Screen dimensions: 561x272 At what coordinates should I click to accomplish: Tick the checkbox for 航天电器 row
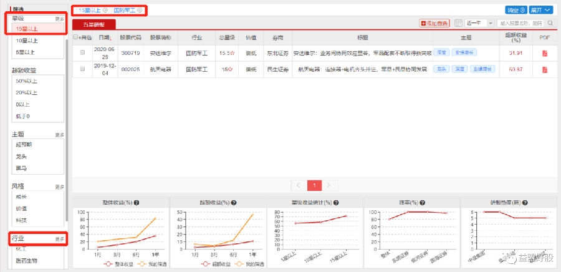click(x=82, y=70)
